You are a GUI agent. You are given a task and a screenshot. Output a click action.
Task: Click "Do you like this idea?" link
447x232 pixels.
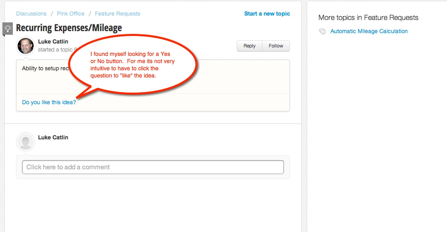point(49,102)
